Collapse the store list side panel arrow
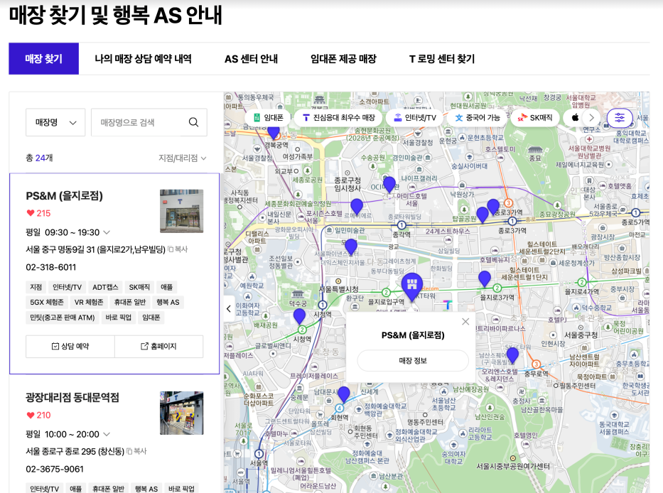Viewport: 663px width, 493px height. click(x=229, y=308)
